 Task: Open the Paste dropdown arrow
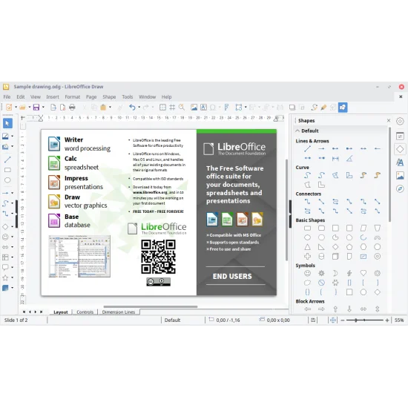tap(110, 108)
